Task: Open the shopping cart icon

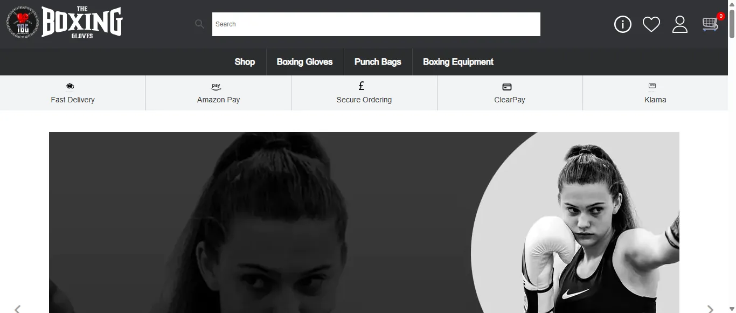Action: click(710, 24)
